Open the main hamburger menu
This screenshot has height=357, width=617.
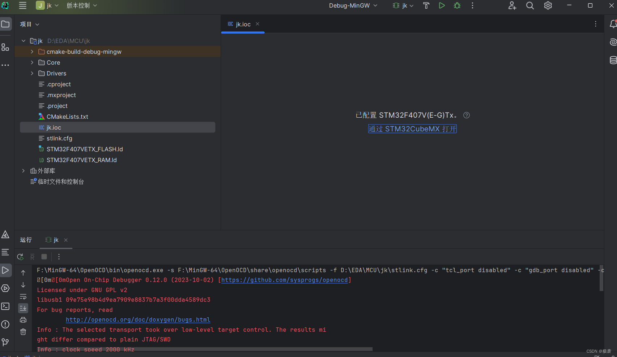click(22, 5)
